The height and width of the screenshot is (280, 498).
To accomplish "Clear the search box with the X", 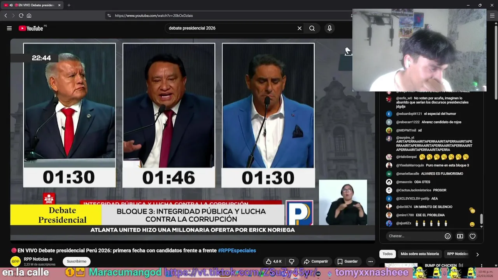I will coord(300,28).
